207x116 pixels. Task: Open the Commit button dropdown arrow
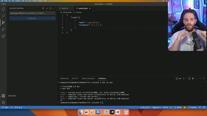(x=54, y=18)
